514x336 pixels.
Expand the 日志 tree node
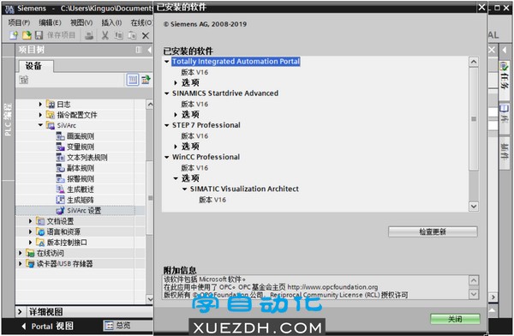(40, 105)
